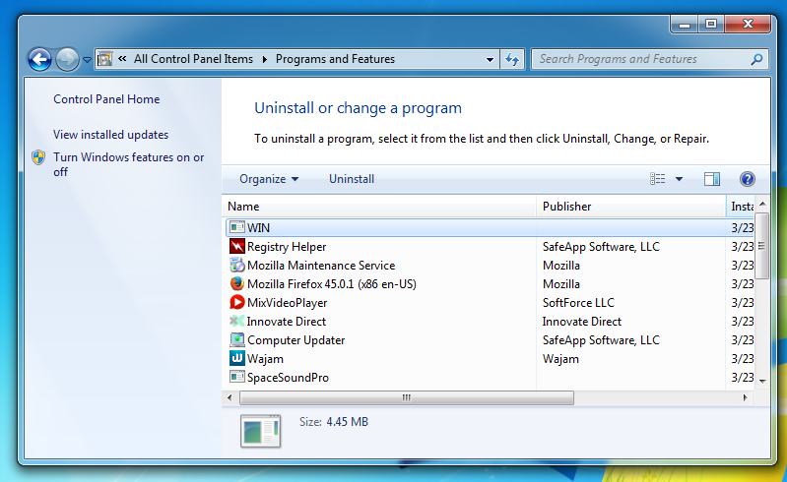Select Innovate Direct in the Name column
The image size is (787, 482).
coord(287,322)
